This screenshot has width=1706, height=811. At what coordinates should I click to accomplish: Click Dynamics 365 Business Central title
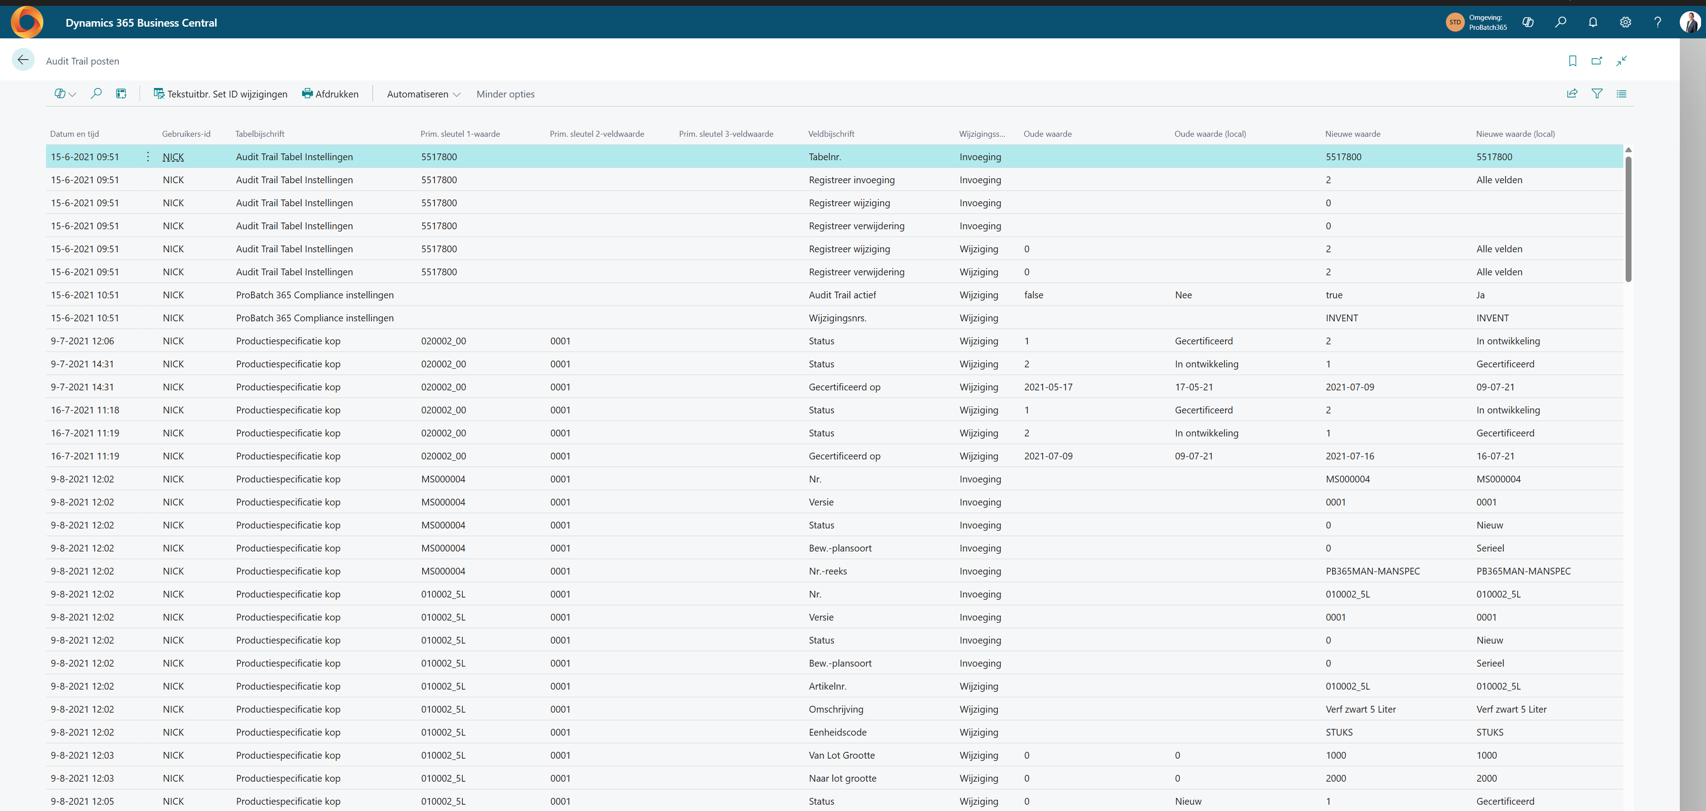pos(141,23)
